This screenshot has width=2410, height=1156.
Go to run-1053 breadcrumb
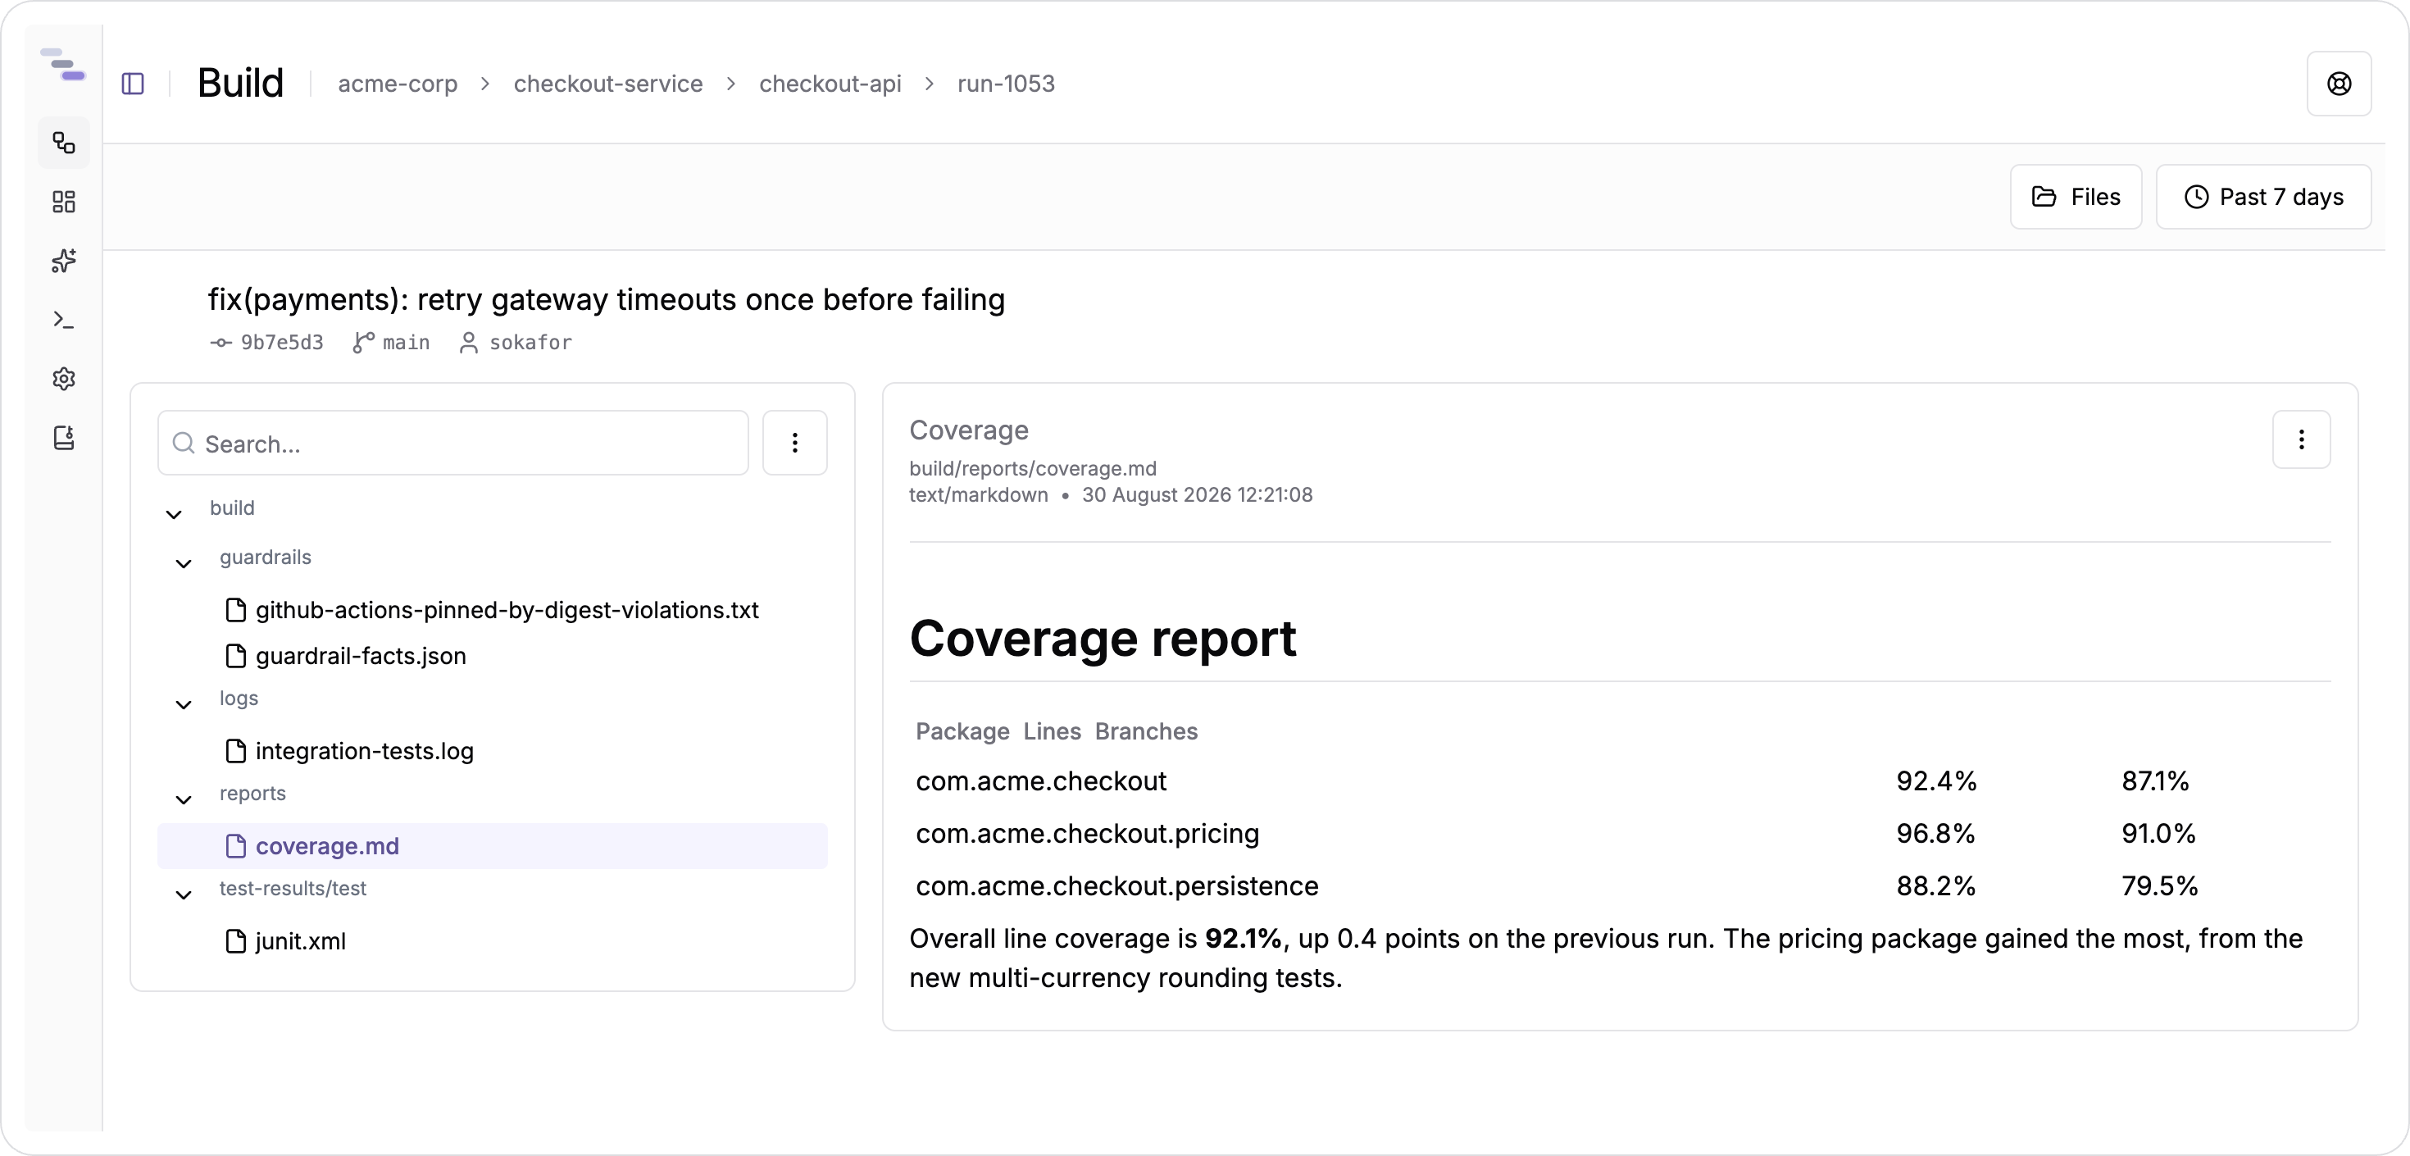(x=1006, y=84)
